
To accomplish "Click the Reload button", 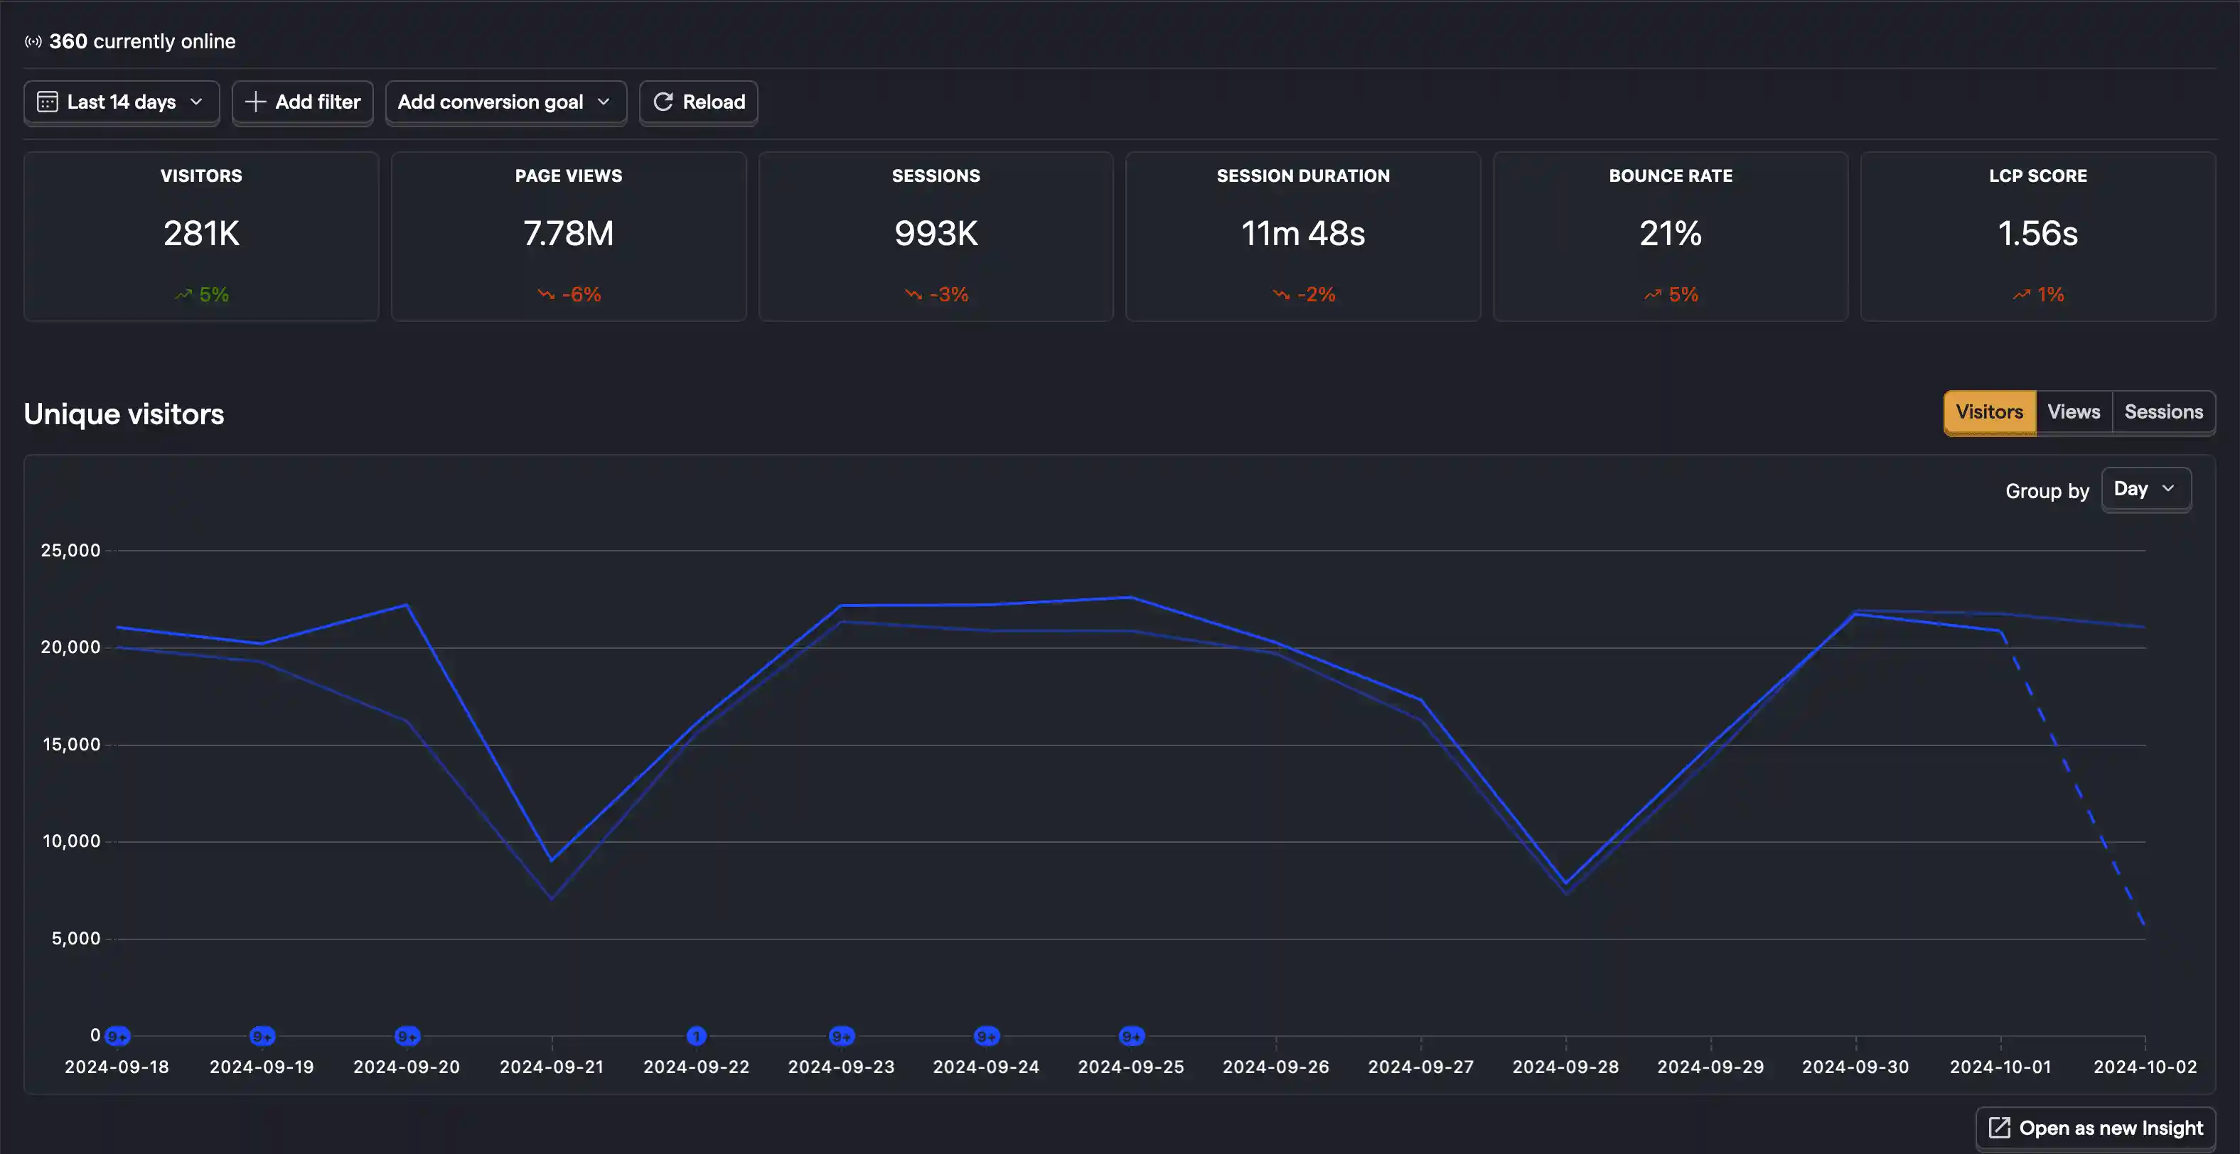I will point(698,102).
